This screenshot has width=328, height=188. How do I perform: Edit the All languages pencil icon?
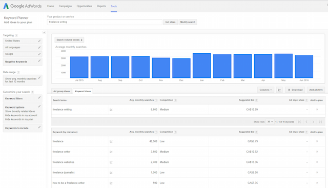click(x=39, y=48)
